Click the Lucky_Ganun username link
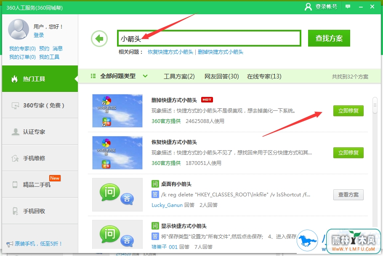Viewport: 383px width, 256px height. [167, 205]
